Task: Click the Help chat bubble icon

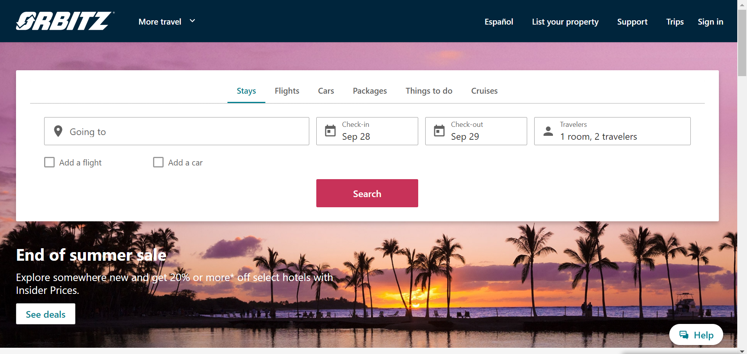Action: click(684, 335)
